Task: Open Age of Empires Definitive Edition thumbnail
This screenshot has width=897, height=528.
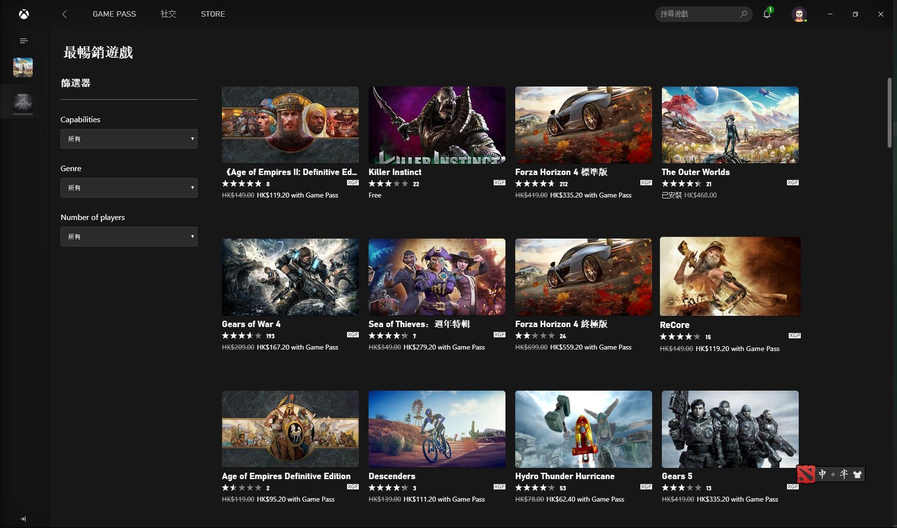Action: pyautogui.click(x=290, y=429)
